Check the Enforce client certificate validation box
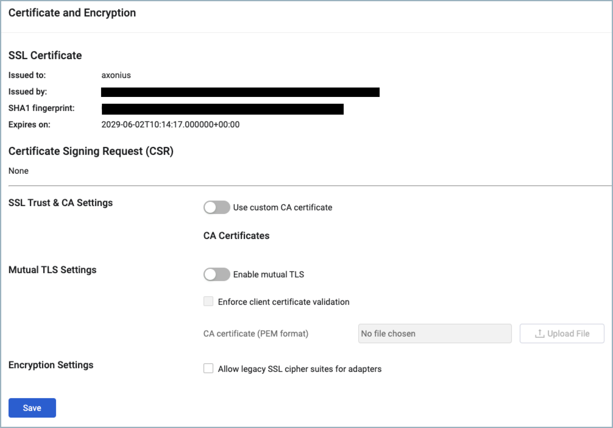The width and height of the screenshot is (613, 428). coord(208,301)
